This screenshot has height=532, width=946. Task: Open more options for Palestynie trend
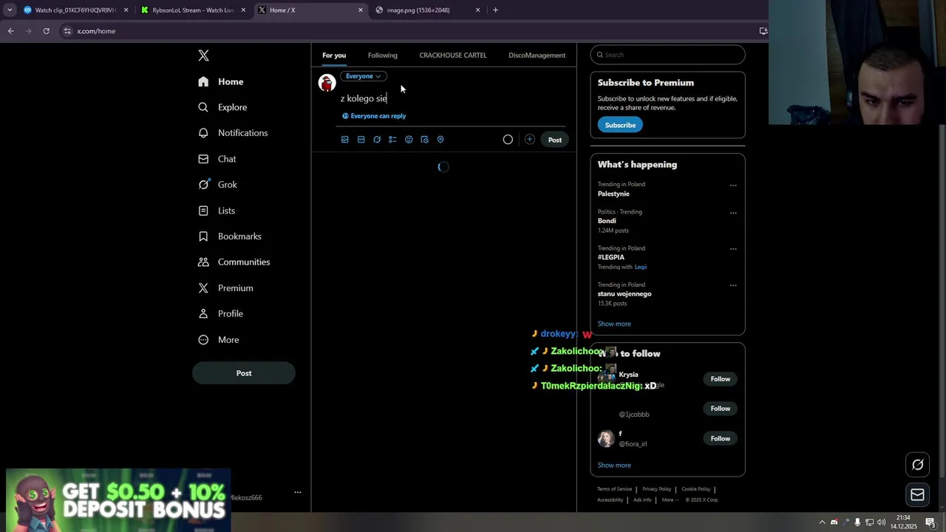(733, 185)
